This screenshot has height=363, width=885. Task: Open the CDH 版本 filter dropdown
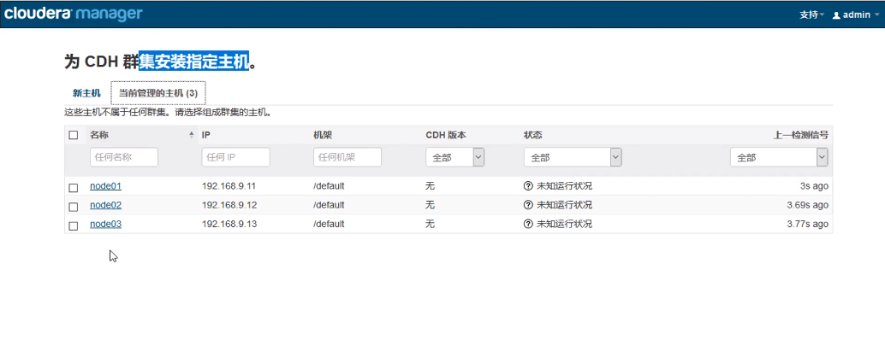pyautogui.click(x=455, y=158)
